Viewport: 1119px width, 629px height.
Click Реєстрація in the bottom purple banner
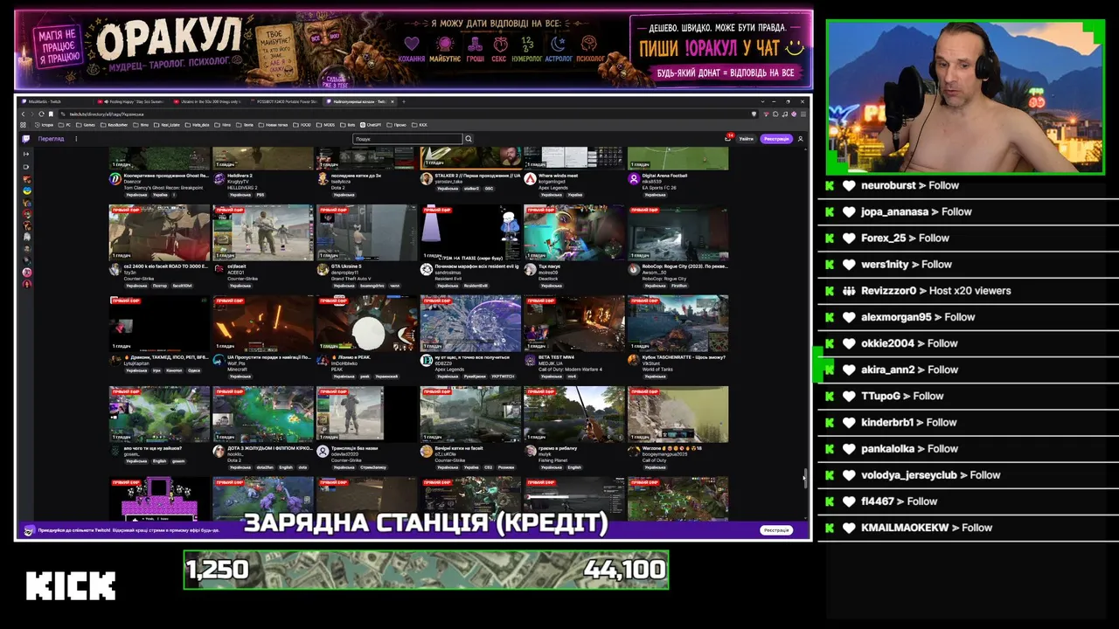pyautogui.click(x=775, y=530)
